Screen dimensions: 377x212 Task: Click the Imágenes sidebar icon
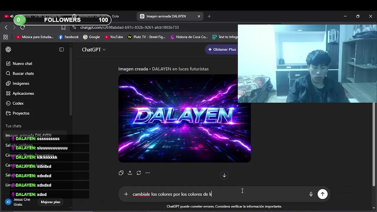8,83
